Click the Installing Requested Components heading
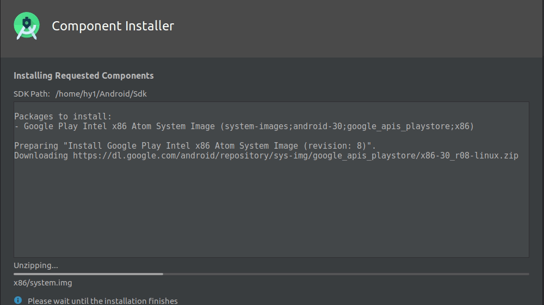The height and width of the screenshot is (305, 544). [x=84, y=75]
